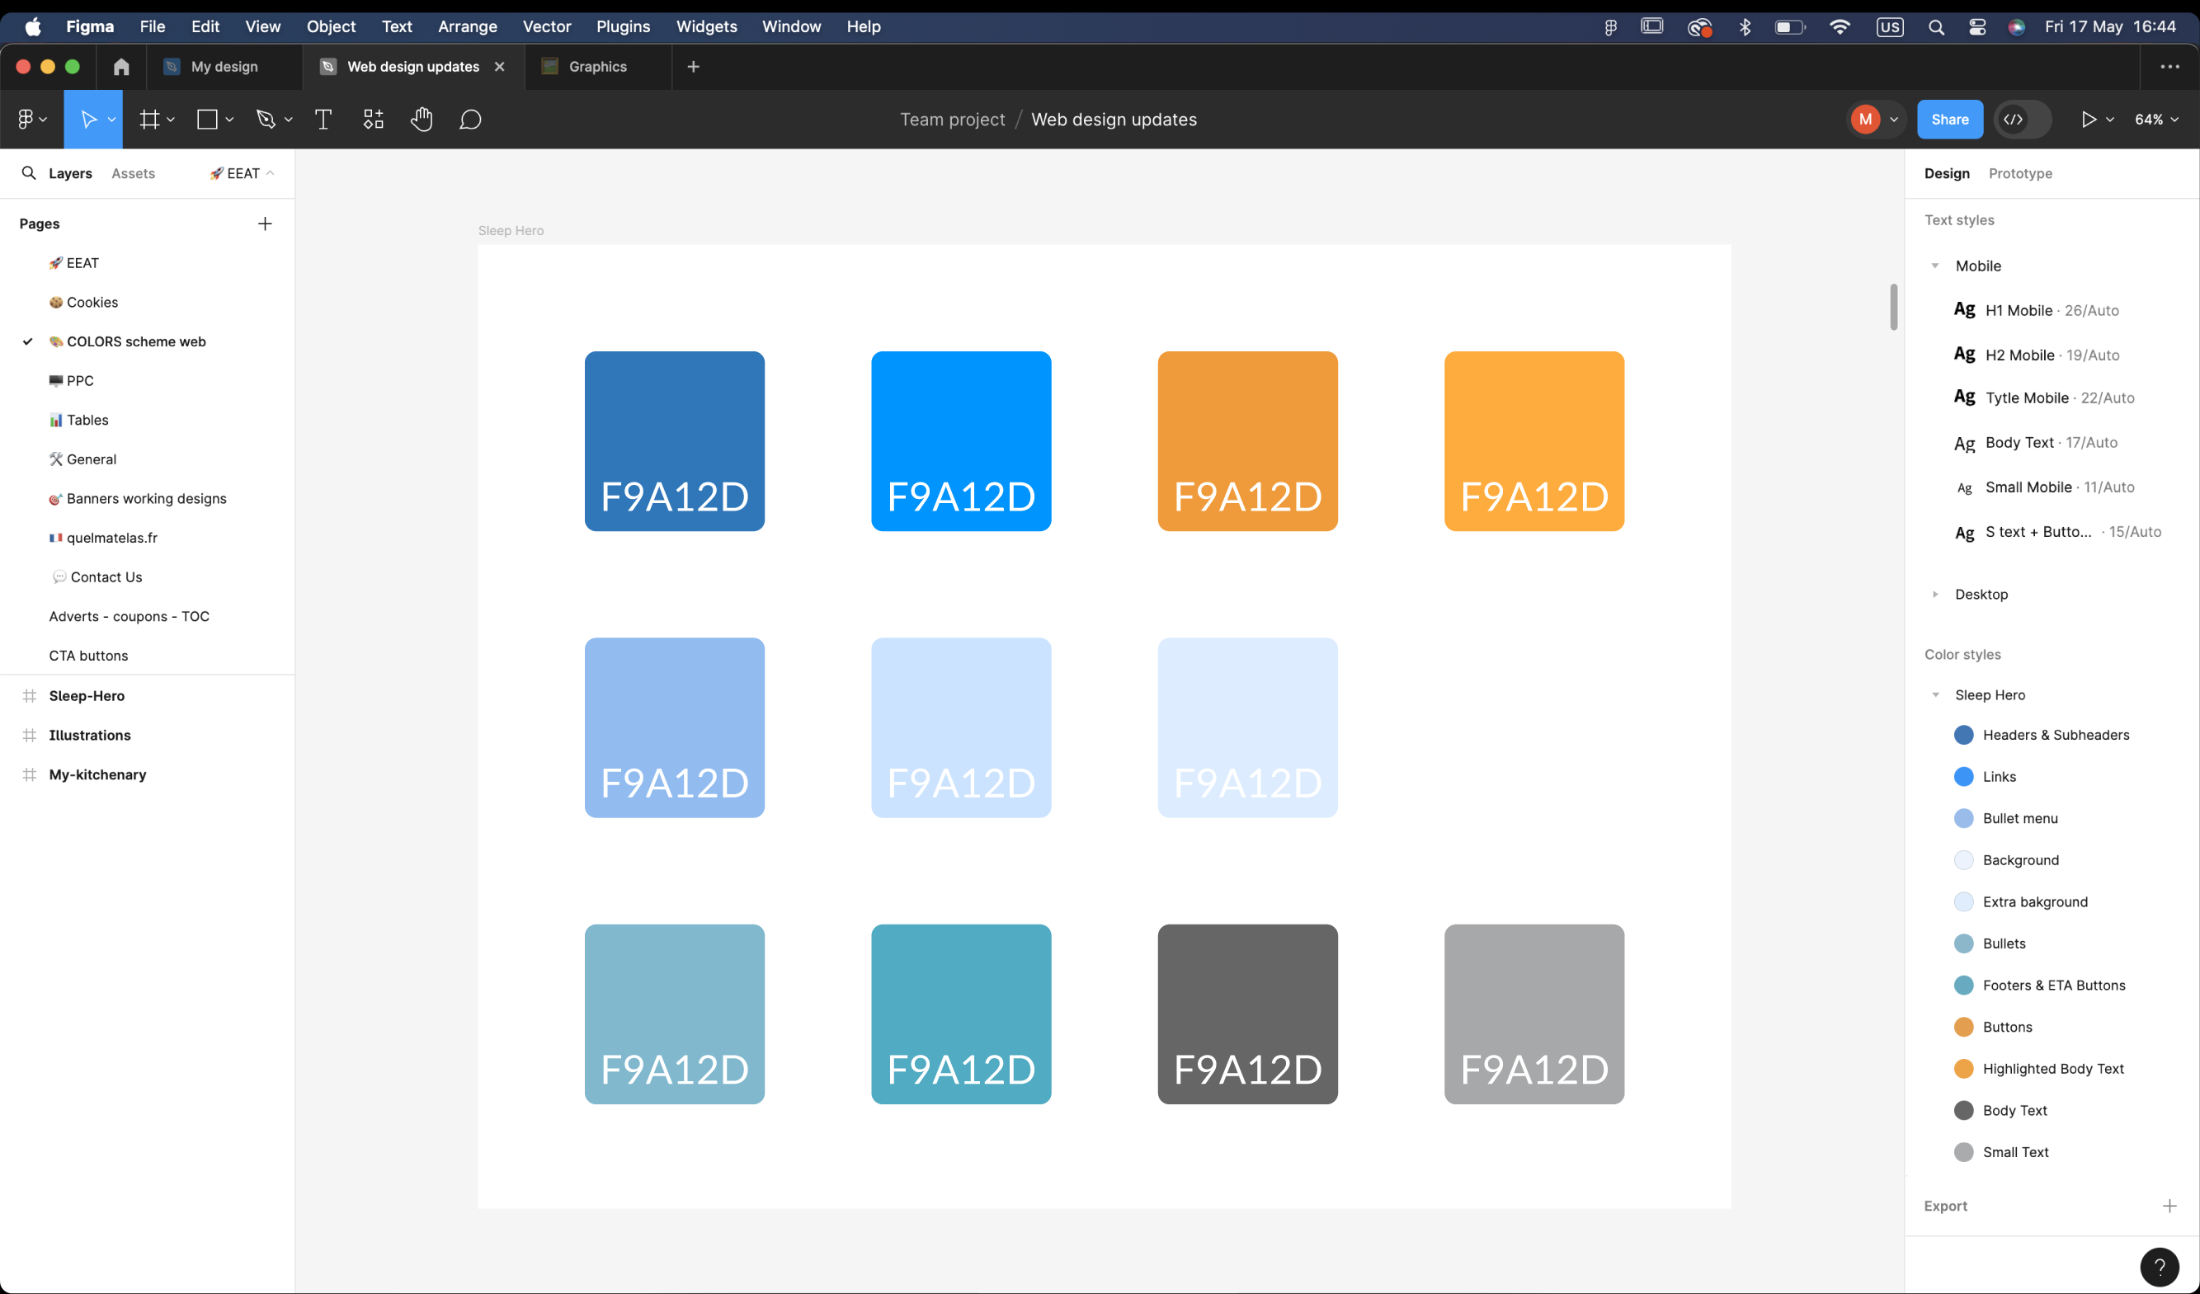Select the Sleep Hero frame label
2200x1294 pixels.
click(x=511, y=230)
